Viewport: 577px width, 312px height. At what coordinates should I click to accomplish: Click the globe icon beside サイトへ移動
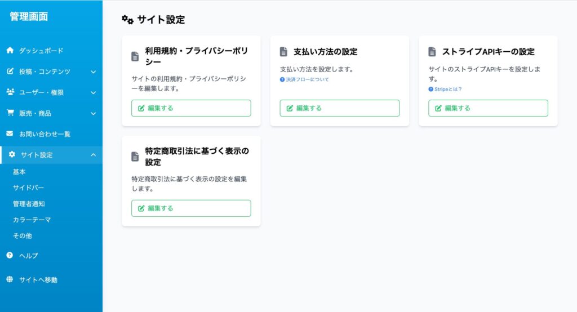click(x=10, y=279)
